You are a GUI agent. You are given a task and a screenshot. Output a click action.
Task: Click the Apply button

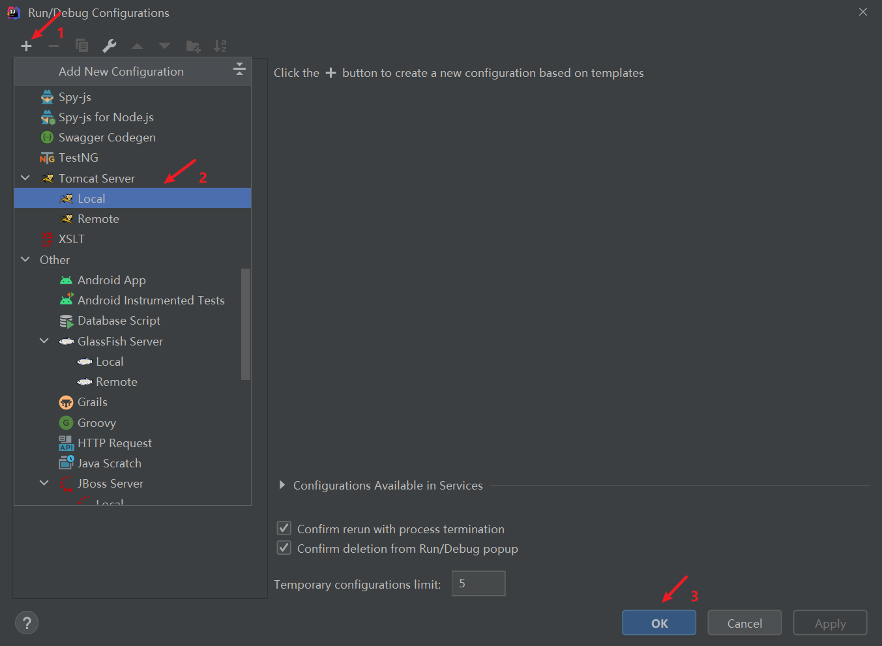coord(830,623)
